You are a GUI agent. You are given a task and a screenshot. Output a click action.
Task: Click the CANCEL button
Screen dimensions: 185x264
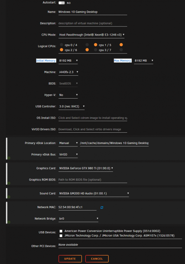point(97,259)
